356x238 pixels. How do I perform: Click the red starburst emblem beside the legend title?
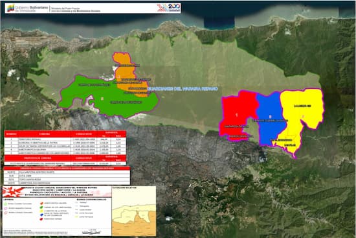pos(13,192)
